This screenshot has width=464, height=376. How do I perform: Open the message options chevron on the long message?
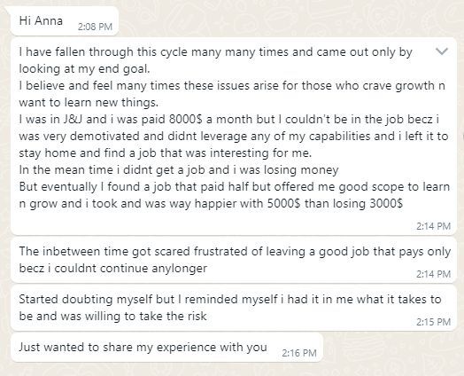tap(442, 51)
